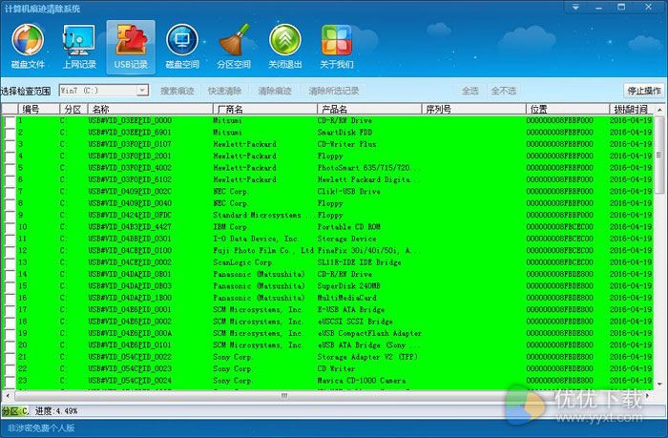Select the Storage Adapter V2 (TPP) cell
Image resolution: width=668 pixels, height=438 pixels.
[x=367, y=357]
